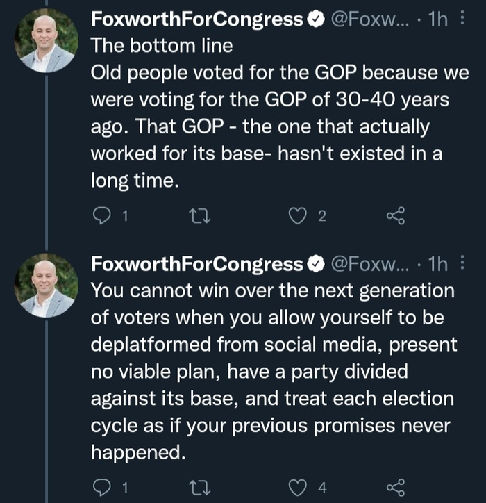Screen dimensions: 486x503
Task: Share the 'You cannot win over' tweet
Action: click(x=395, y=487)
